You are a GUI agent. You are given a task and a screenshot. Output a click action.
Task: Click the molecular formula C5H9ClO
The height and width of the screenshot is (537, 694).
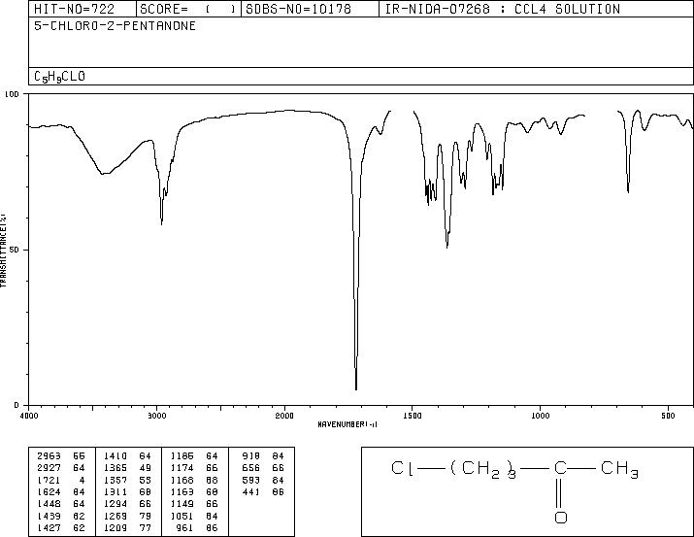pos(59,77)
